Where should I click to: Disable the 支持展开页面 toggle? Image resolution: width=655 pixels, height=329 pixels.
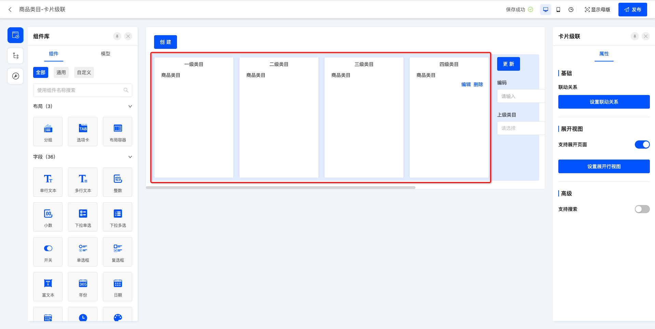pyautogui.click(x=642, y=145)
